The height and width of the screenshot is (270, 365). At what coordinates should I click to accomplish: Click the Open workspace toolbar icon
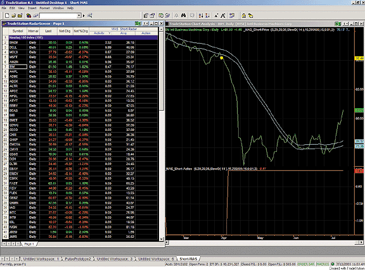pyautogui.click(x=20, y=16)
